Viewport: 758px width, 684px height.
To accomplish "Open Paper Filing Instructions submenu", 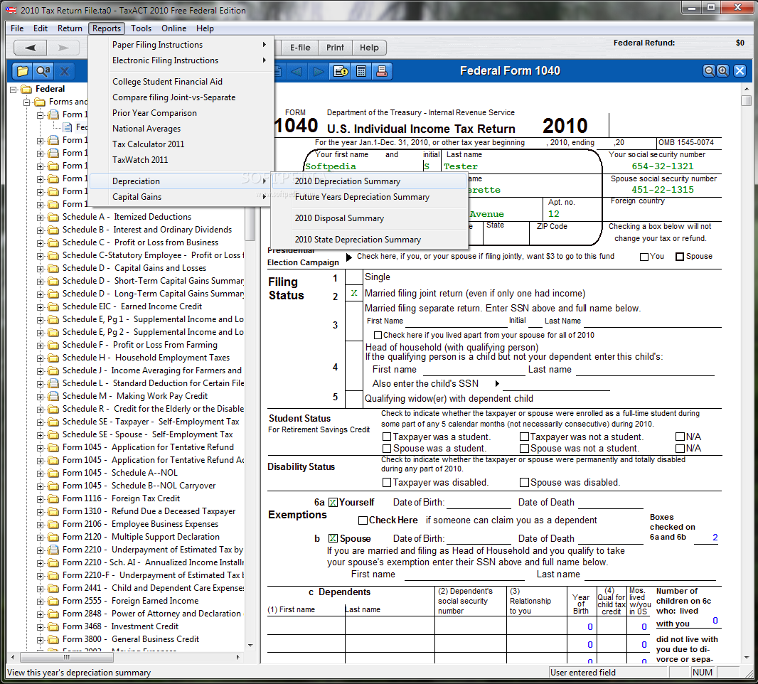I will pyautogui.click(x=180, y=45).
